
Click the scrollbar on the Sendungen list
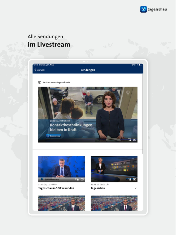coord(143,114)
